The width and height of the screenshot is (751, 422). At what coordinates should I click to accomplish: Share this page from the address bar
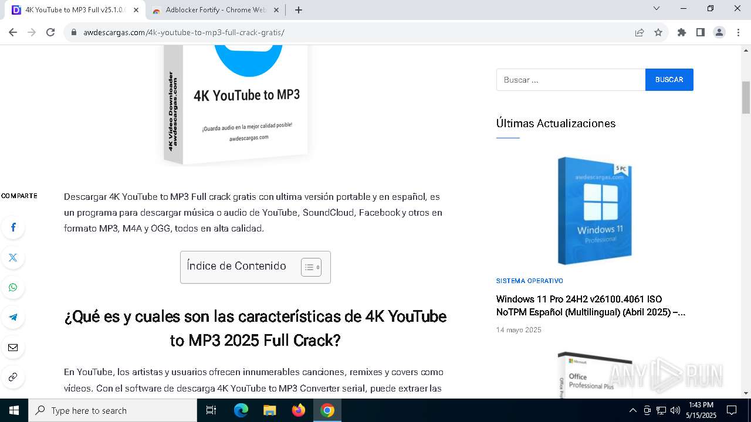pos(640,32)
